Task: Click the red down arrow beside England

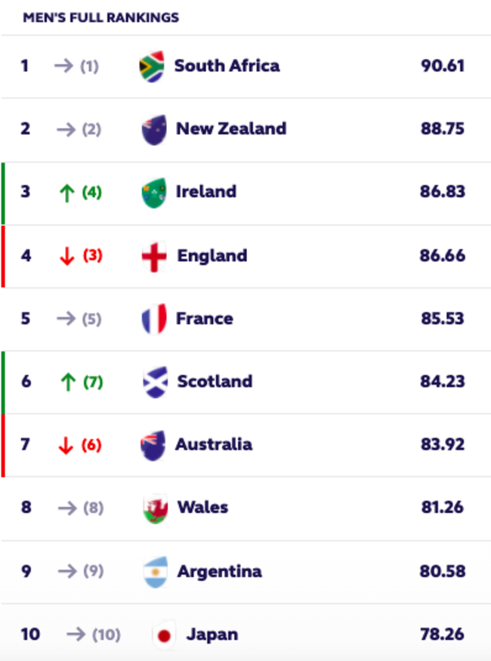Action: tap(66, 256)
